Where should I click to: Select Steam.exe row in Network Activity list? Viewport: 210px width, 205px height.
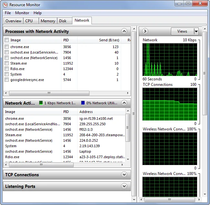click(x=64, y=135)
